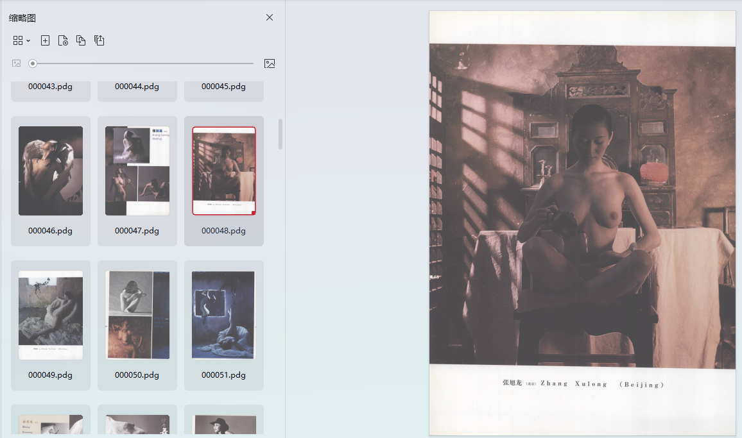Click the small thumbnail size icon

tap(17, 63)
